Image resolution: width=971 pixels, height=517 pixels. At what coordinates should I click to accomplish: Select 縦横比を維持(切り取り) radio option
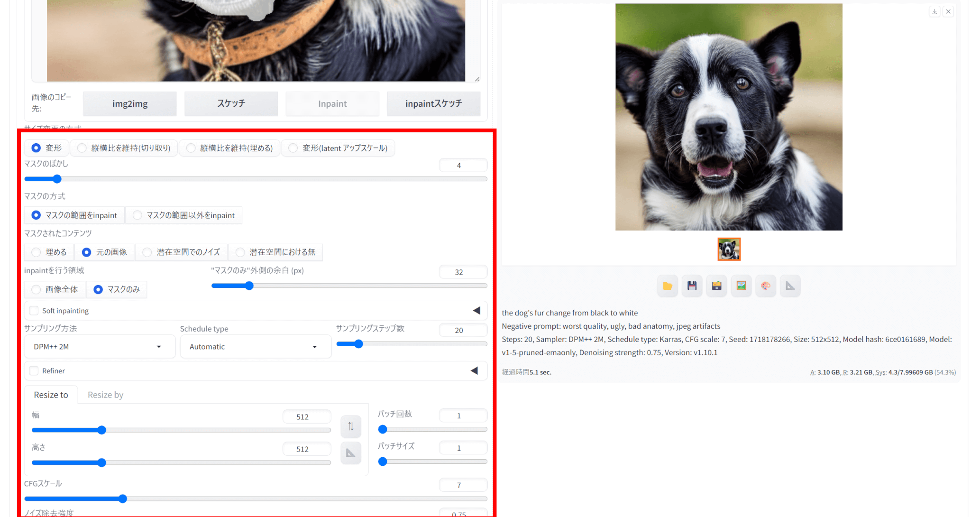tap(124, 148)
